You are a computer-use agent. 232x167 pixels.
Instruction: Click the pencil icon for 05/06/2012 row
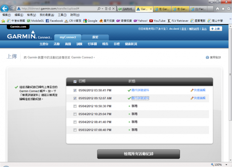(x=192, y=90)
